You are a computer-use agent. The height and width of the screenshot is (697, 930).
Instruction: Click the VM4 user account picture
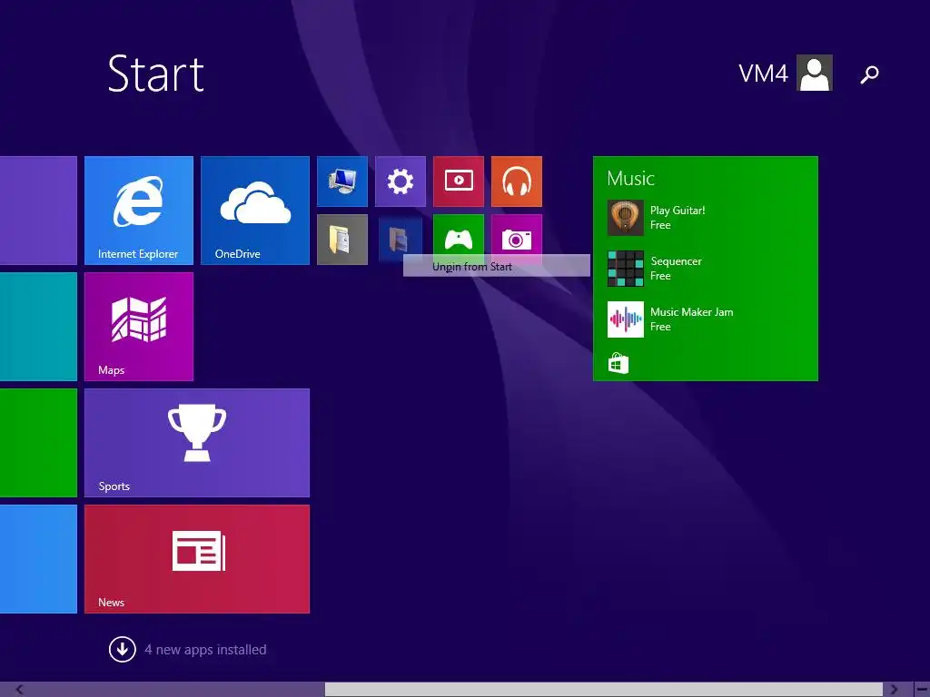[815, 73]
